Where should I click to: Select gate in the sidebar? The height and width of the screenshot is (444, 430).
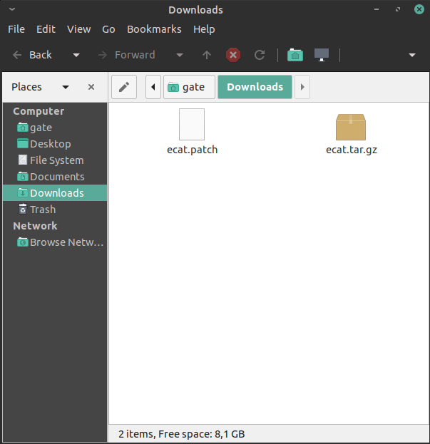click(x=55, y=128)
